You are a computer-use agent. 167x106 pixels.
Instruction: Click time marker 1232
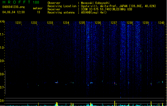(34, 23)
